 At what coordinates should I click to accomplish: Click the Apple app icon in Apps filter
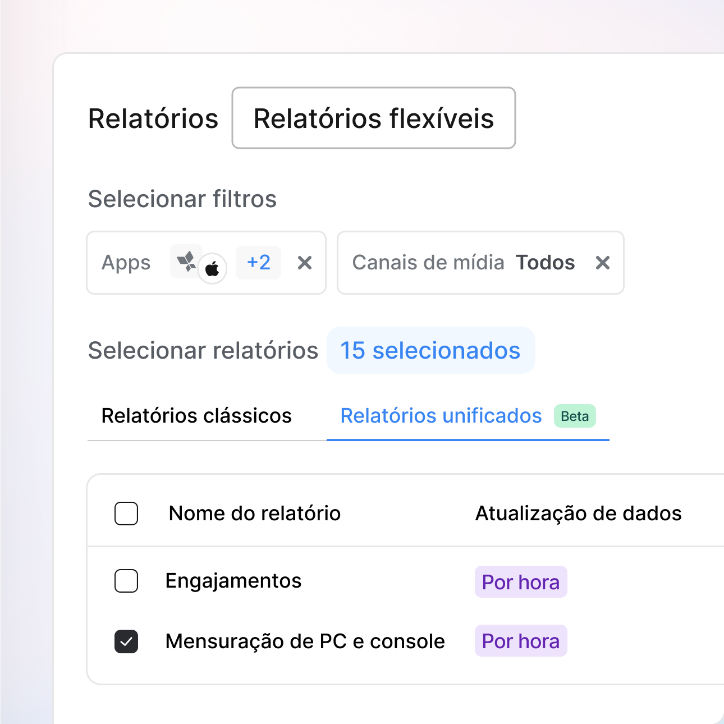[x=212, y=269]
